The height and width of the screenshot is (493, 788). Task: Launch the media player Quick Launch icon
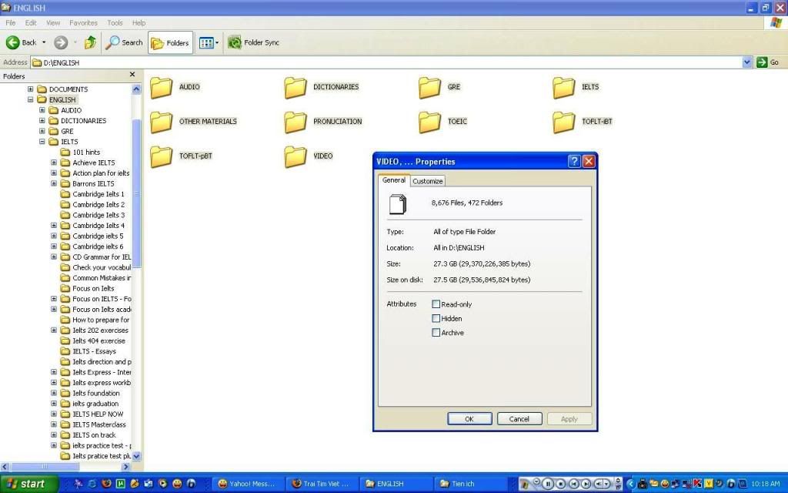163,484
